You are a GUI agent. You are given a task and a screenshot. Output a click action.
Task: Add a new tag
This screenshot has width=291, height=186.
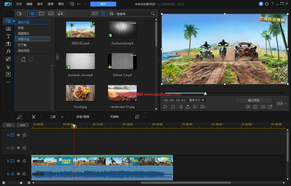[23, 59]
